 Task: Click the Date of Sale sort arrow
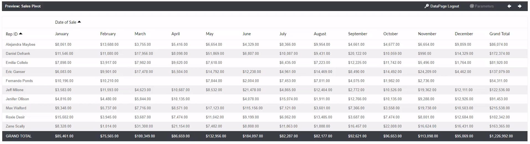point(79,22)
